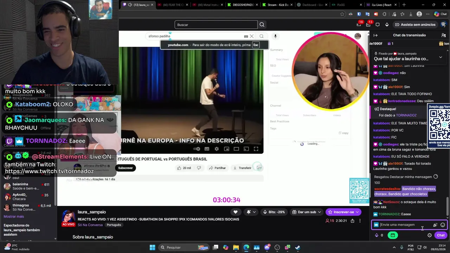The width and height of the screenshot is (450, 253).
Task: Open Bitwarden shield extension icon
Action: point(359,14)
